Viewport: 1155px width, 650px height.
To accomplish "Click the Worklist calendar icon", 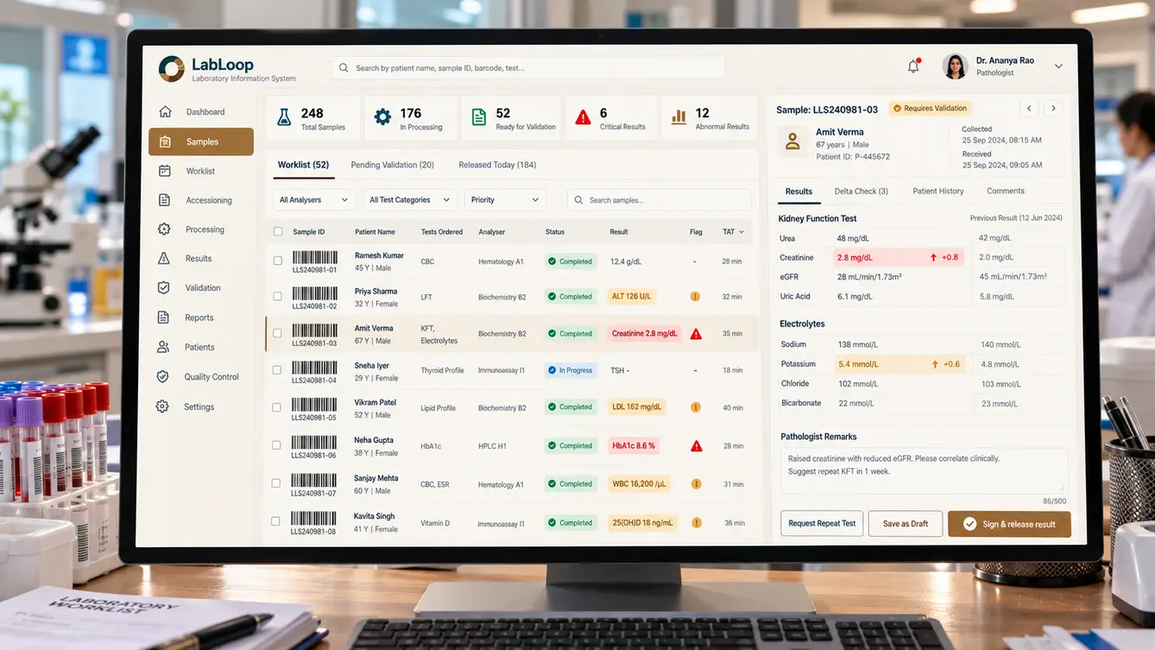I will [x=164, y=171].
